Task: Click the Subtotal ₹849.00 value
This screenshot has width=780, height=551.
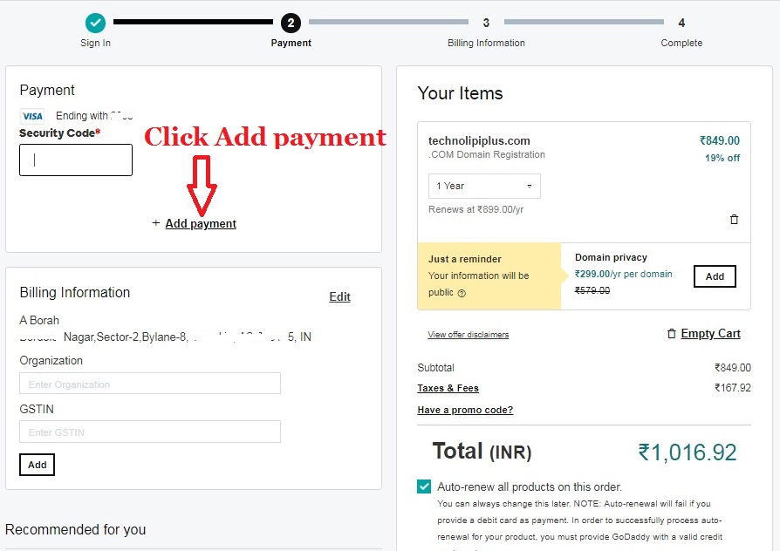Action: (x=733, y=368)
